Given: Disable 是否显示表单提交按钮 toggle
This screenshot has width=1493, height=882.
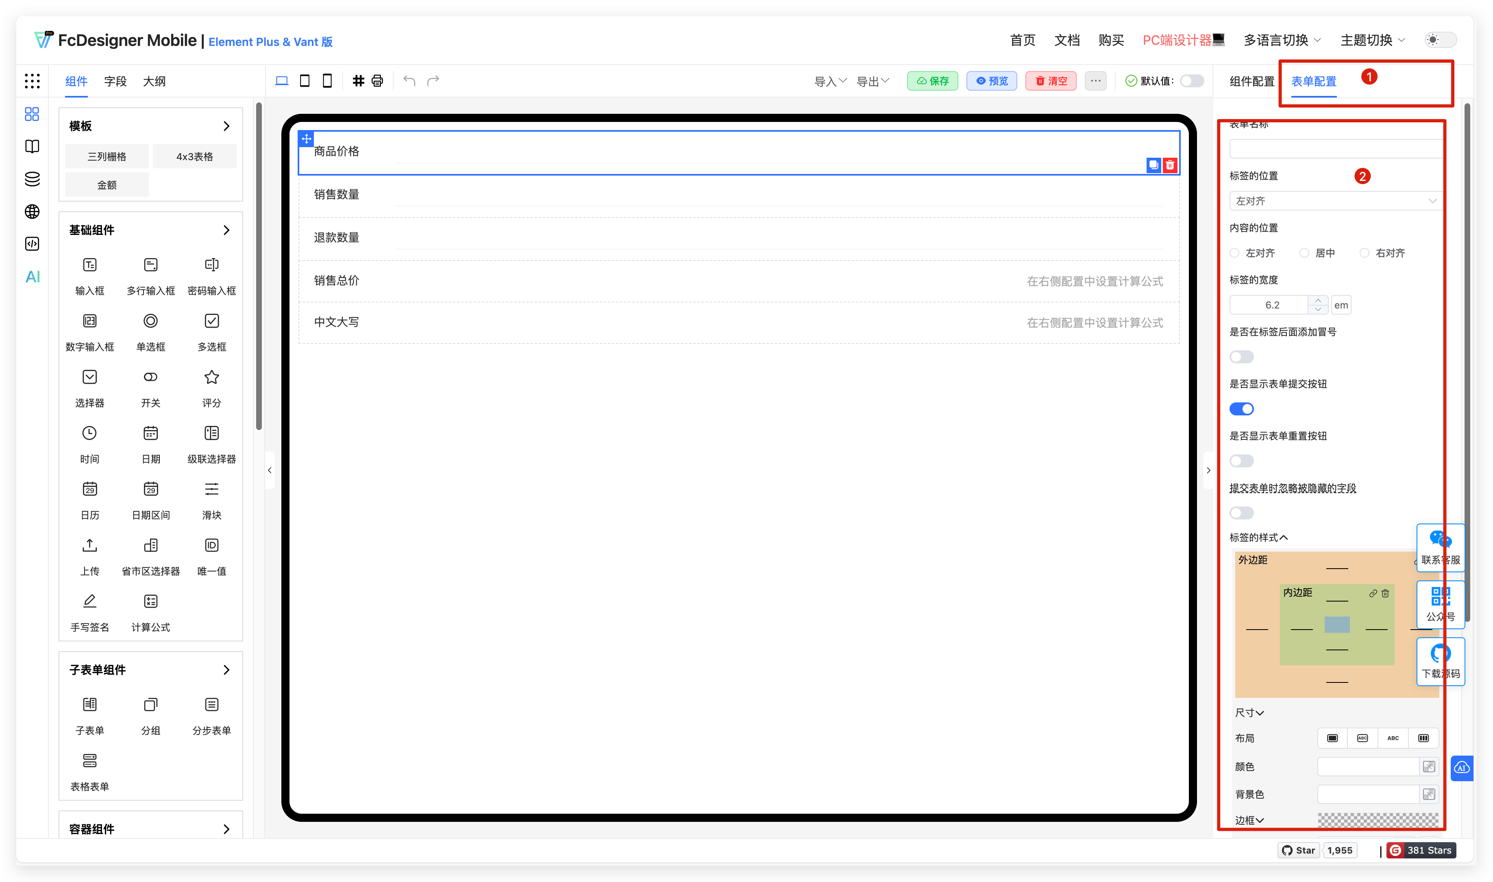Looking at the screenshot, I should click(1242, 408).
